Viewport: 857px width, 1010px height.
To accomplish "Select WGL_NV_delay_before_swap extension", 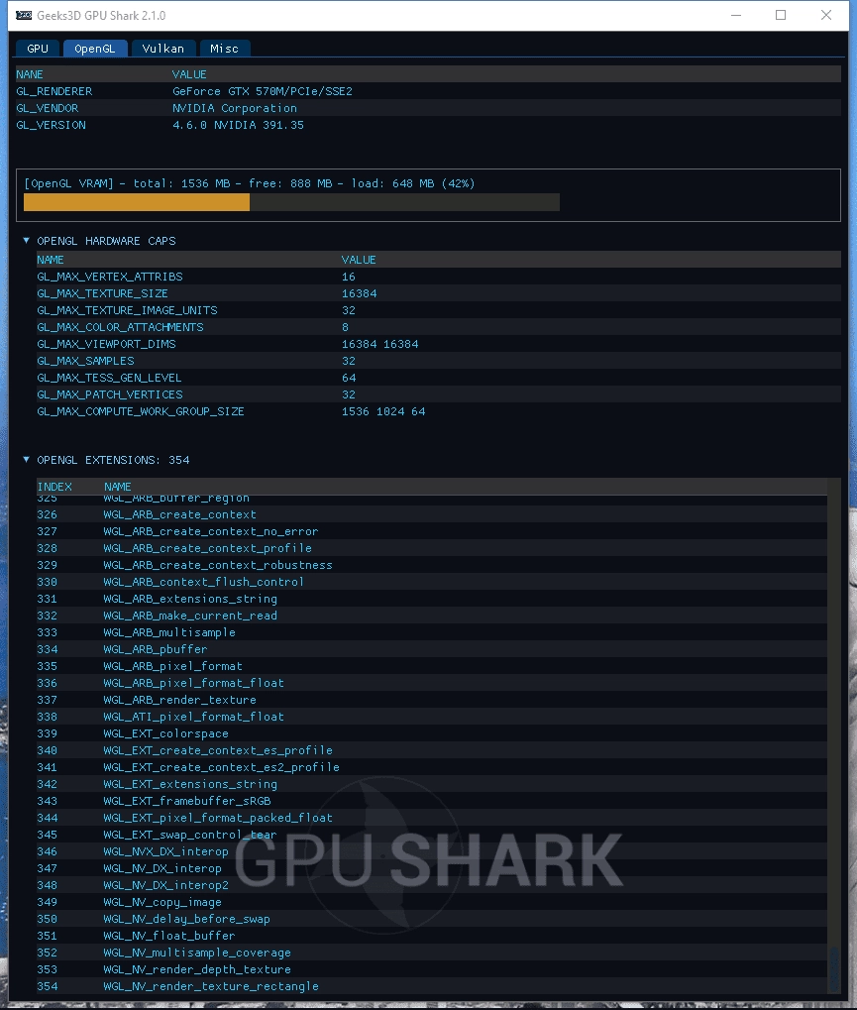I will (431, 919).
